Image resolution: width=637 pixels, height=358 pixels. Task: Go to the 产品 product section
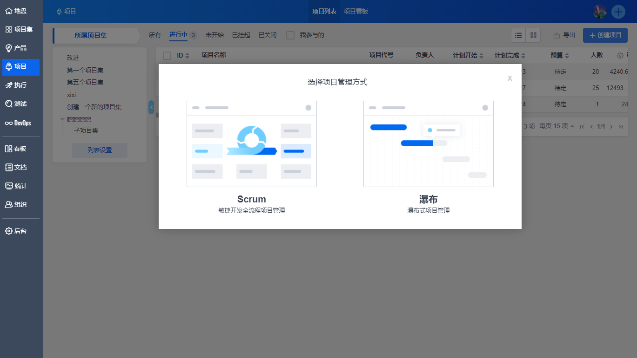[x=20, y=48]
